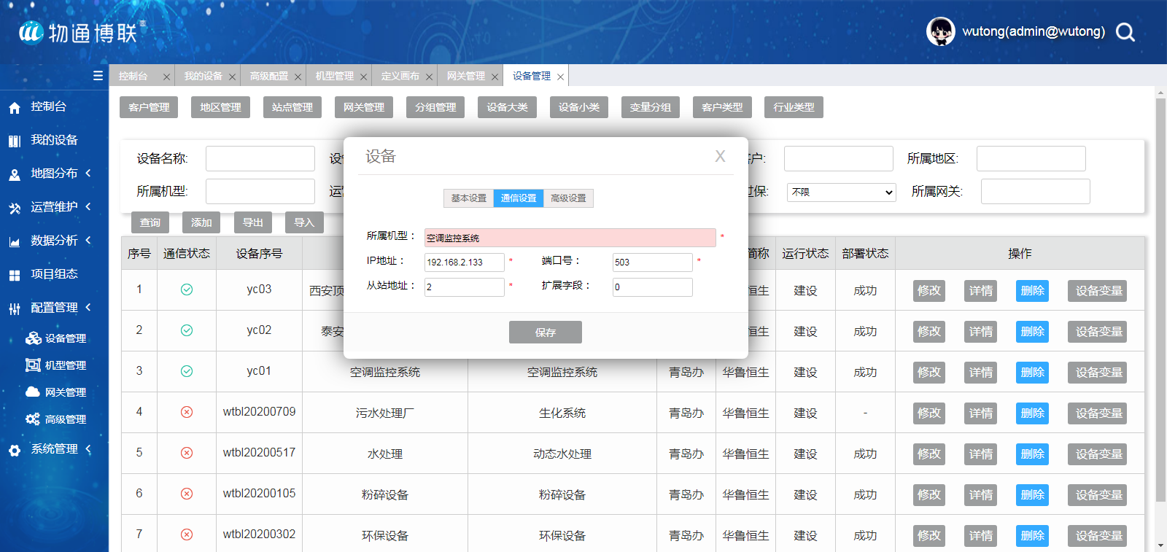This screenshot has width=1167, height=552.
Task: Select the 通信设置 dialog tab
Action: pyautogui.click(x=519, y=198)
